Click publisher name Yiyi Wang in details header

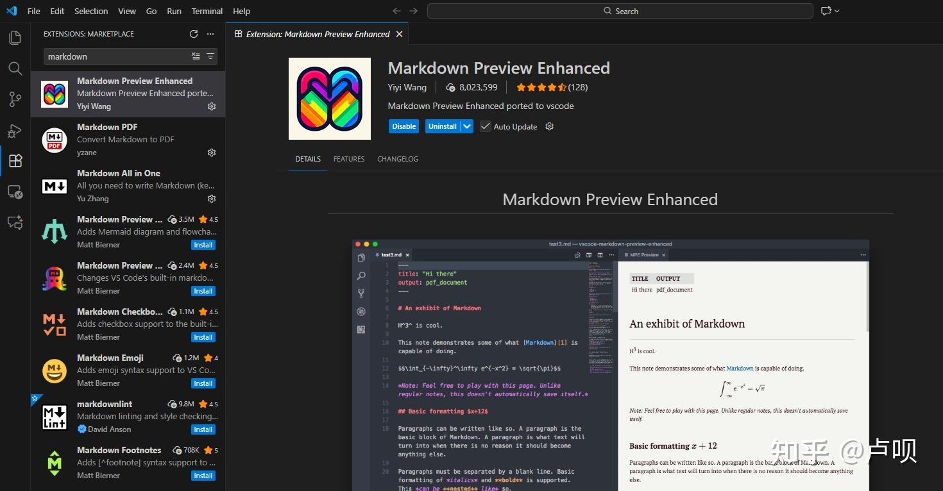coord(407,87)
